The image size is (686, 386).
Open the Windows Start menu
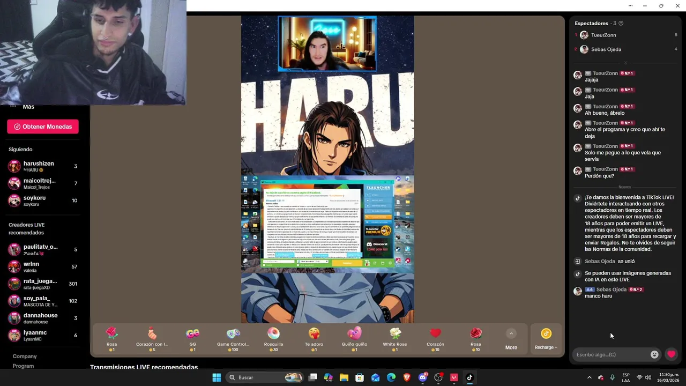point(217,377)
